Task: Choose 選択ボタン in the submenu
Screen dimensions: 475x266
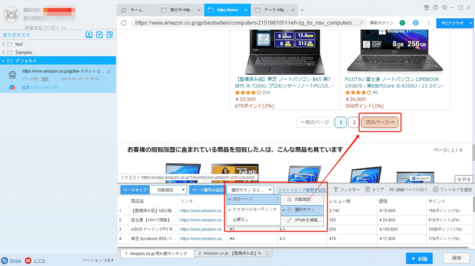Action: pos(302,210)
